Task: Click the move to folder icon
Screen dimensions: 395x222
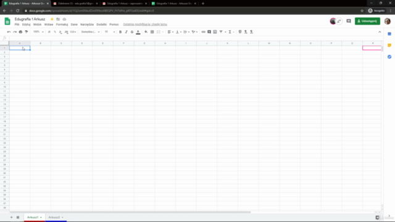Action: point(58,19)
